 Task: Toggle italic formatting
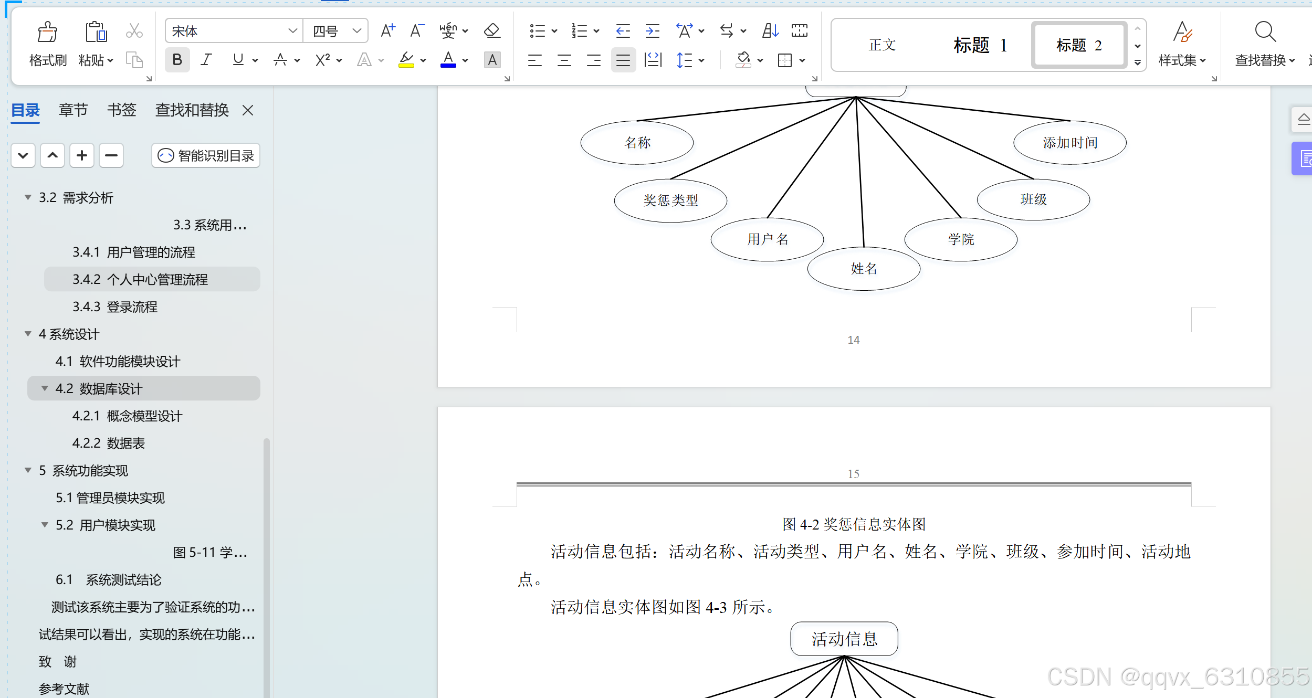206,60
